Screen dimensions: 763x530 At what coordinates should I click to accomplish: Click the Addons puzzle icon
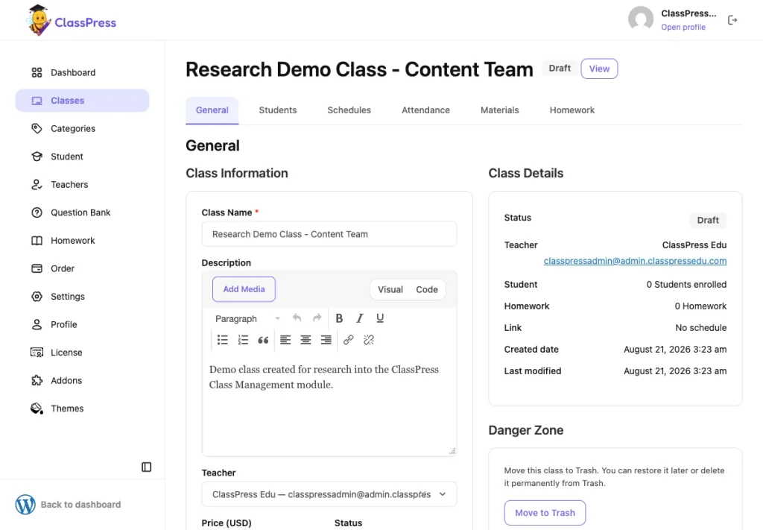[x=37, y=381]
